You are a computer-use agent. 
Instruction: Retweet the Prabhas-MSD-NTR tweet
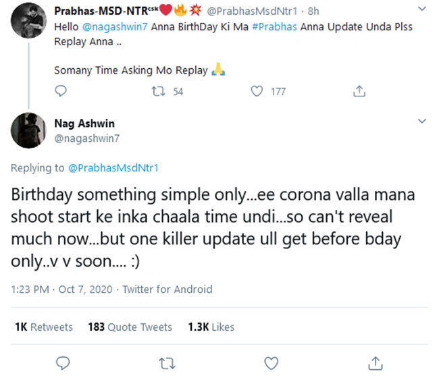point(161,91)
